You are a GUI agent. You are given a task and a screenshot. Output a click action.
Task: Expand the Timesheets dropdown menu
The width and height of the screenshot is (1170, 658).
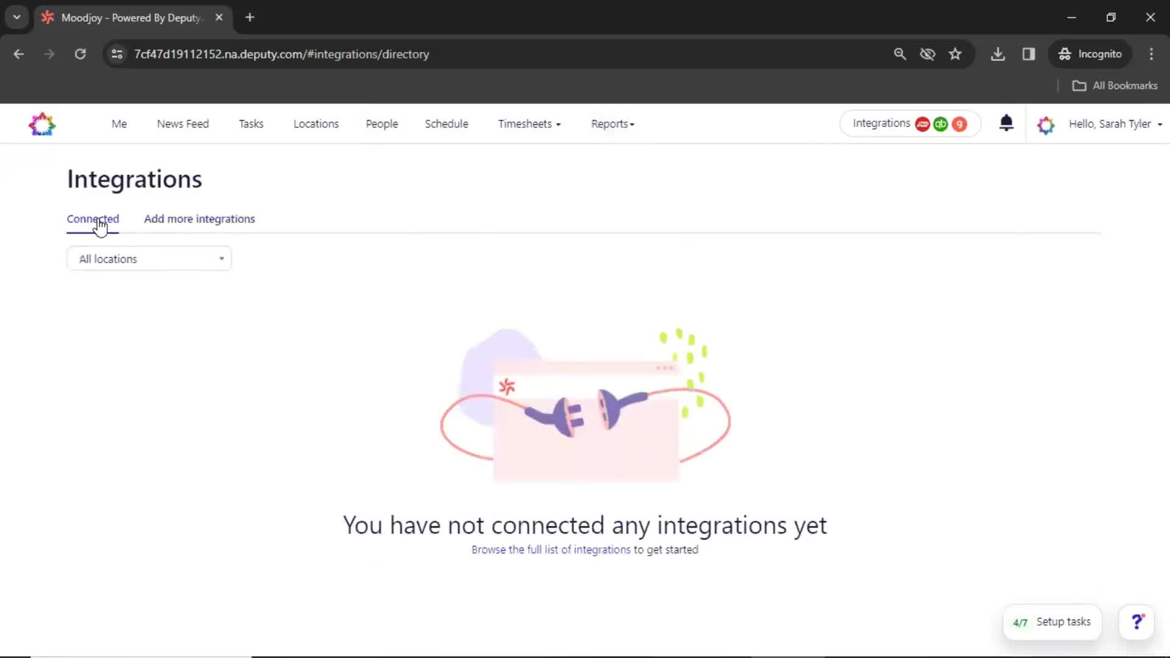click(529, 124)
